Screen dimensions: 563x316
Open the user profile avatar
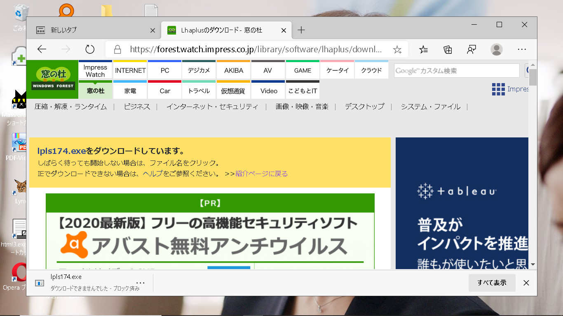[497, 49]
